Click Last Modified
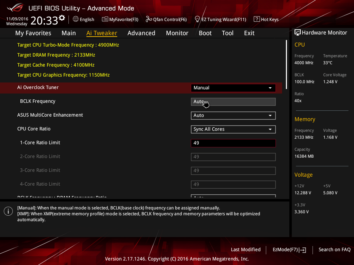This screenshot has height=265, width=354. click(x=246, y=250)
